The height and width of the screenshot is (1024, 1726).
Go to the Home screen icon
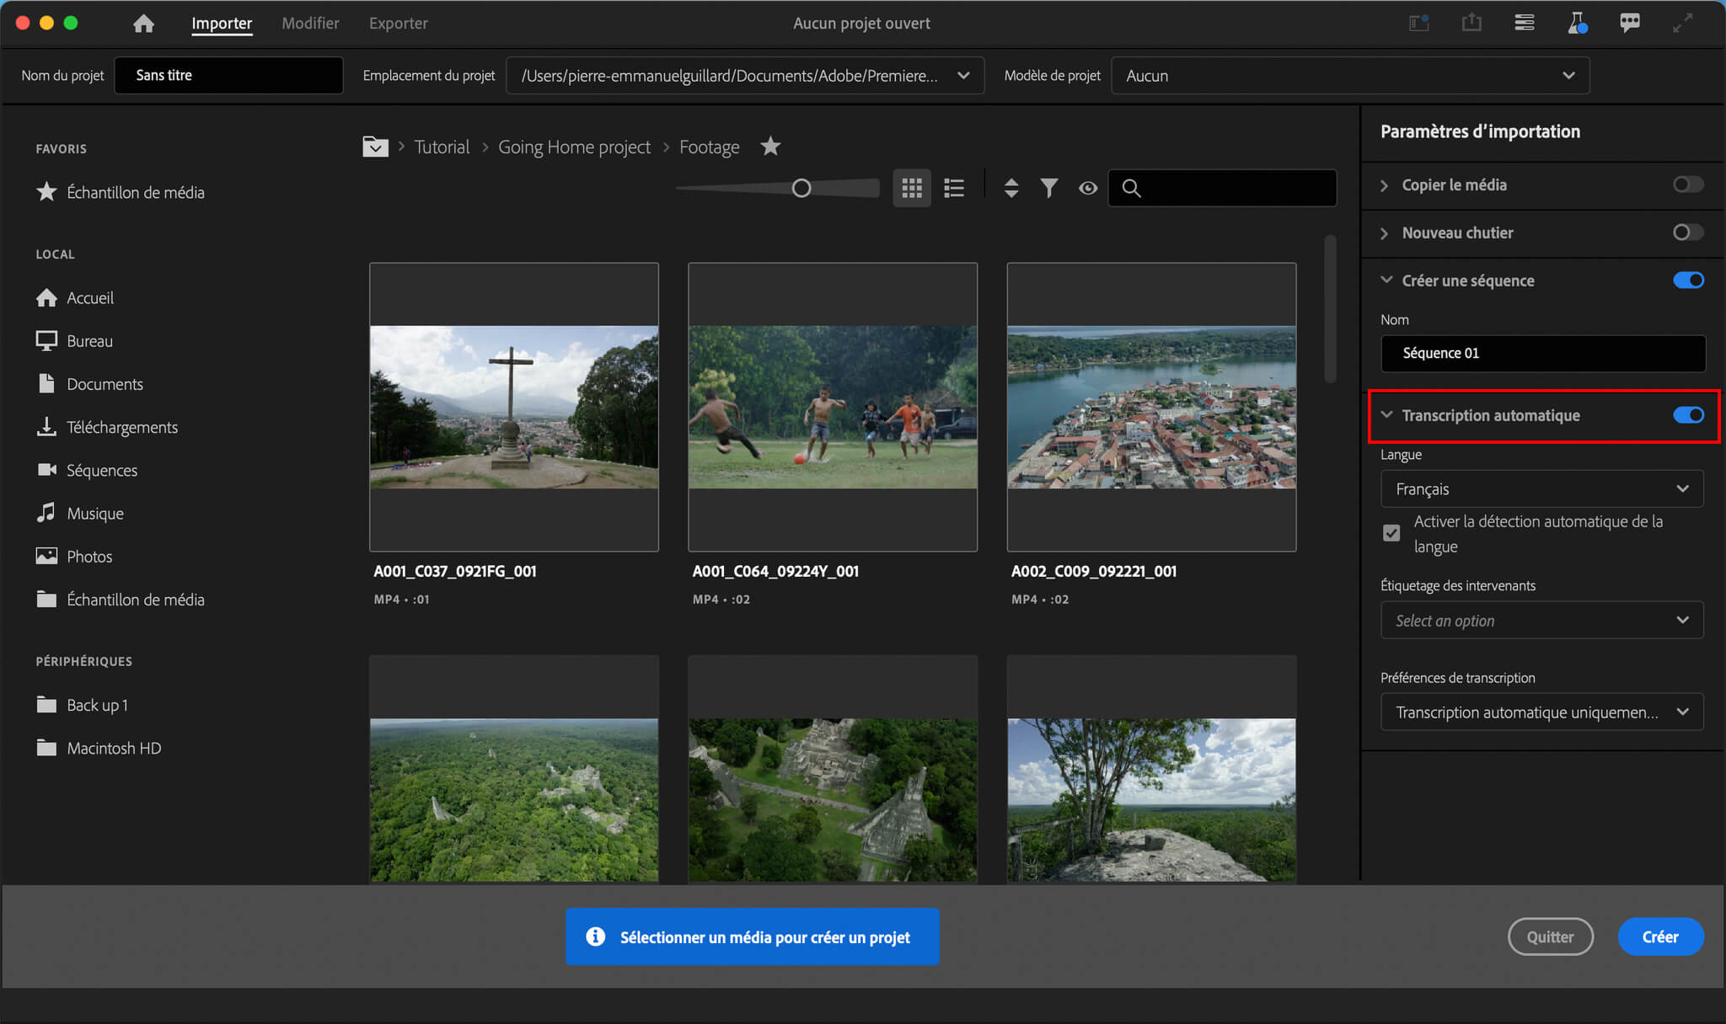[143, 23]
